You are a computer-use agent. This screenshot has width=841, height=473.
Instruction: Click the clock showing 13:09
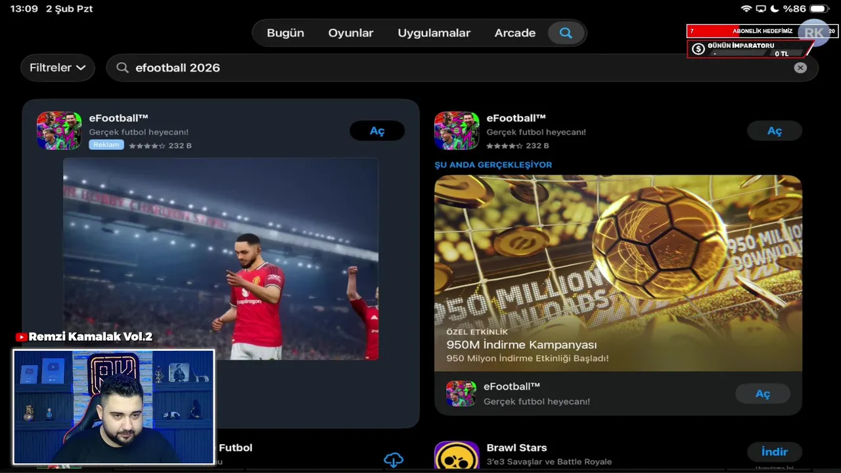[24, 9]
